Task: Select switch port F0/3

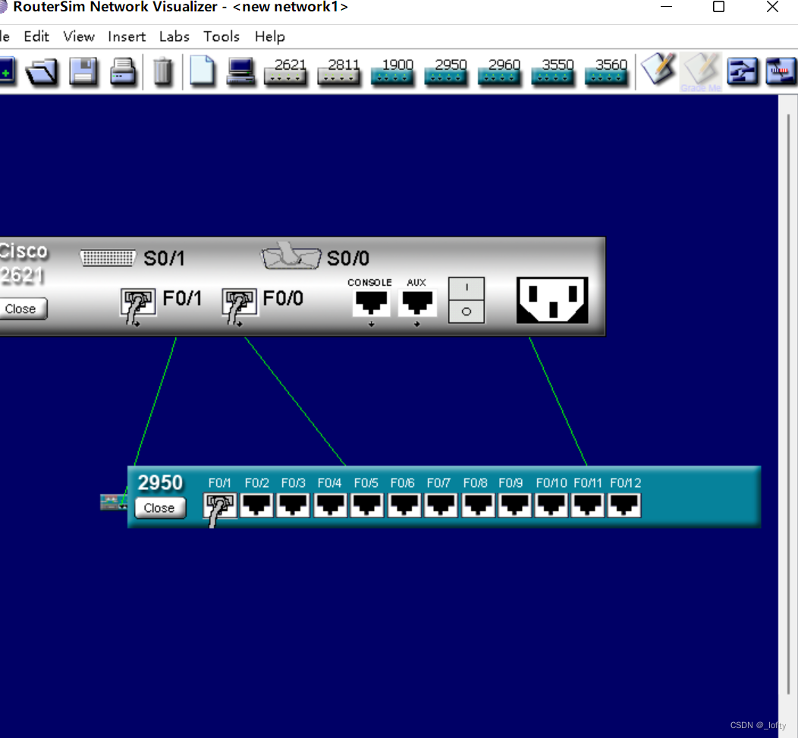Action: [294, 505]
